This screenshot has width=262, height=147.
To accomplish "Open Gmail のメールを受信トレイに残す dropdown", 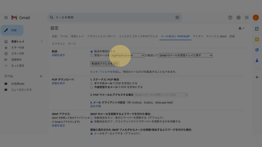I will [x=185, y=55].
